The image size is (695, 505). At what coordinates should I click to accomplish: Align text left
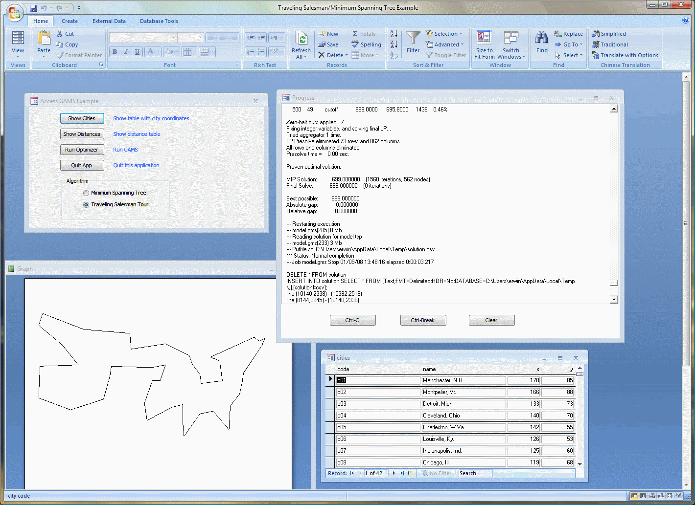[x=211, y=38]
